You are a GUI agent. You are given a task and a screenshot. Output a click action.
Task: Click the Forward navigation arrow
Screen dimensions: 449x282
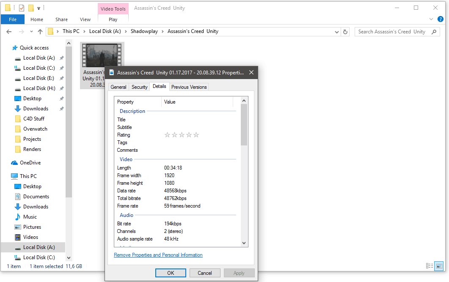(x=22, y=32)
